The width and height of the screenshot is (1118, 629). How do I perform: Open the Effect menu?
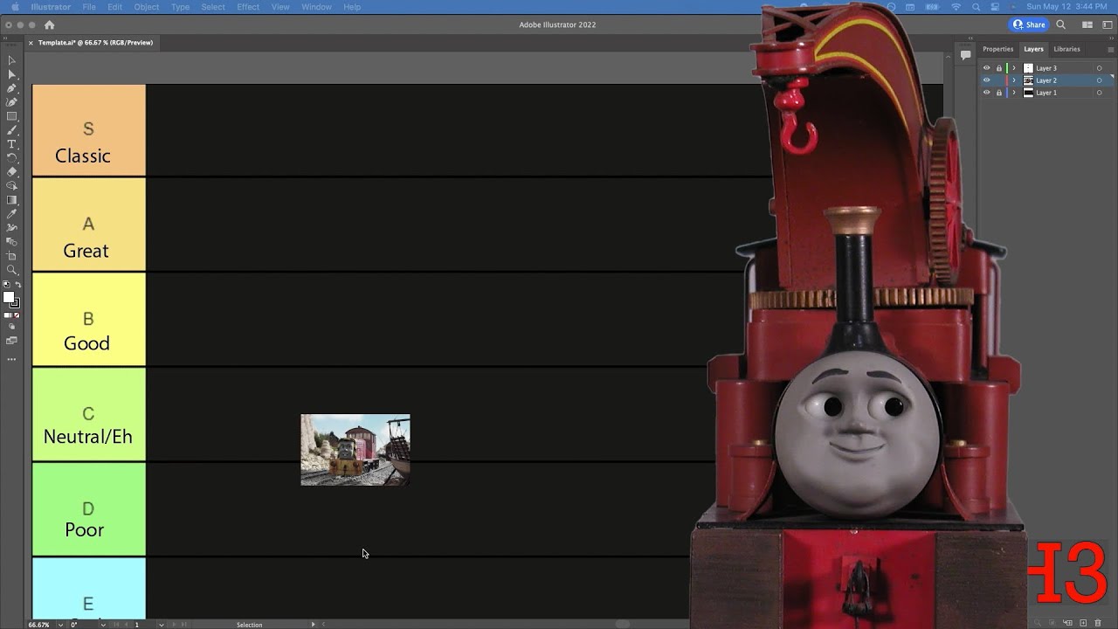248,7
